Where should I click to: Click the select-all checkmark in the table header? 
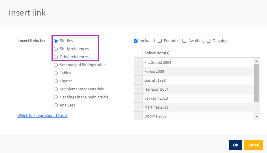pos(138,53)
